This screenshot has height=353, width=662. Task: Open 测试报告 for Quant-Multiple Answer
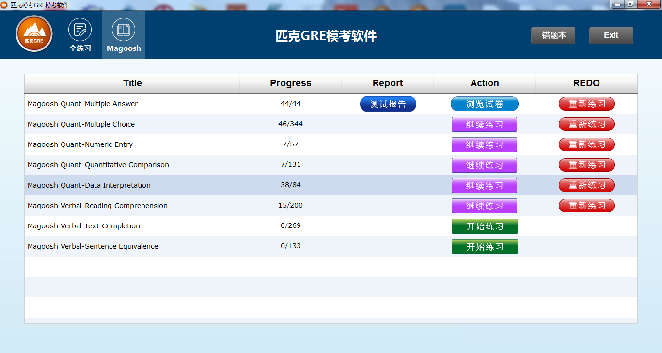387,103
